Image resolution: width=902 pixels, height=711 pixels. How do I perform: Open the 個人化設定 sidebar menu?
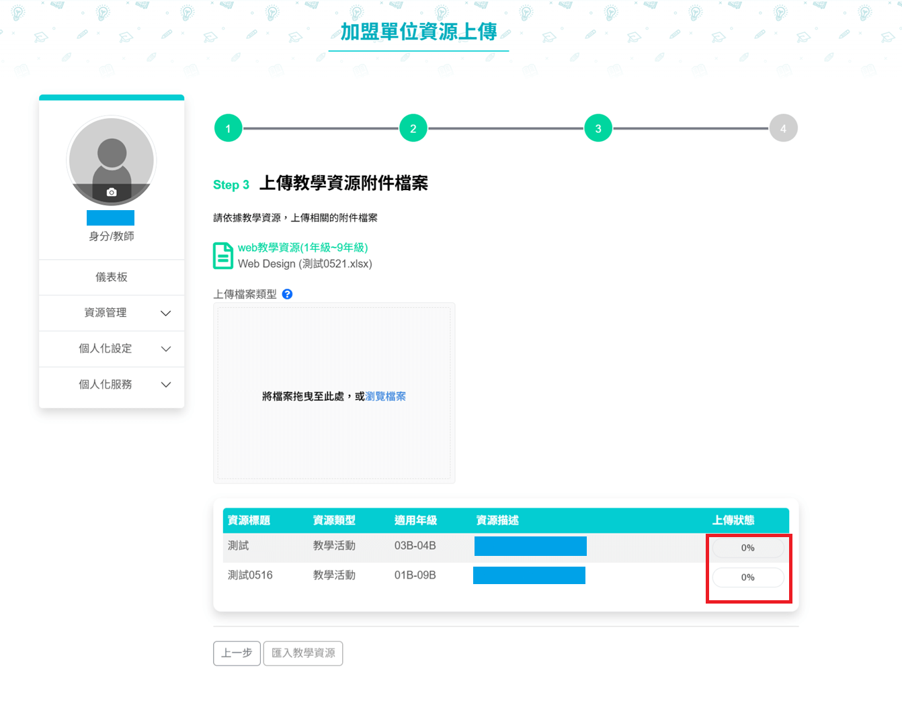click(112, 349)
